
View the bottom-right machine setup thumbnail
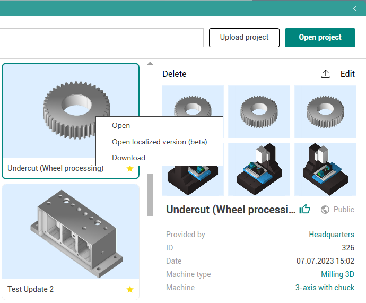click(x=325, y=169)
